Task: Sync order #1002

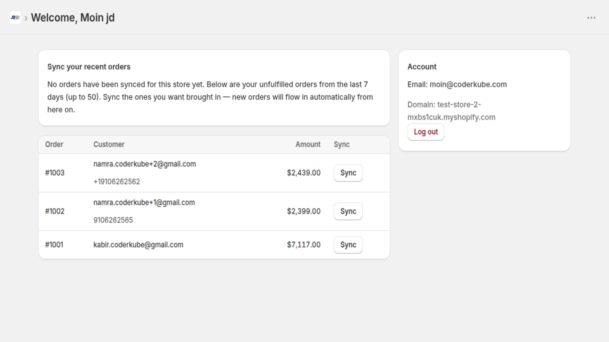Action: pyautogui.click(x=348, y=211)
